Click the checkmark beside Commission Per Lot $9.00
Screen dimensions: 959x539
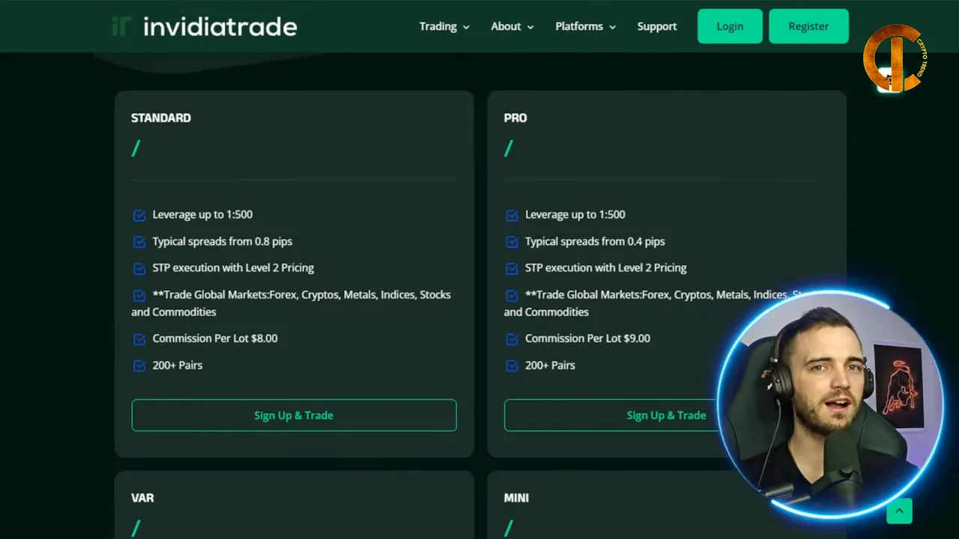point(512,339)
